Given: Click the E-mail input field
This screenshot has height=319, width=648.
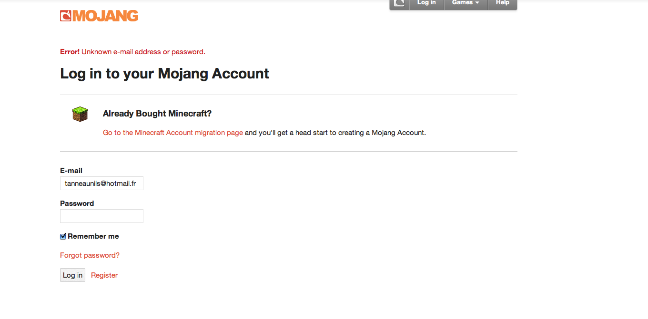Looking at the screenshot, I should (x=101, y=184).
